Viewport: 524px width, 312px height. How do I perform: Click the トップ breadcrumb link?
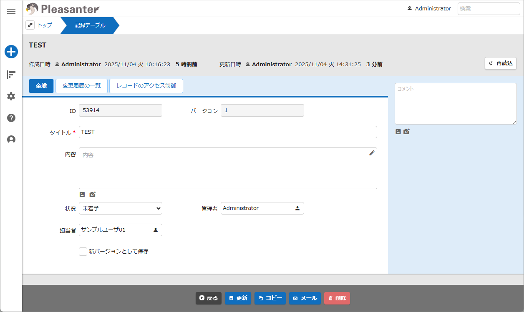coord(45,25)
